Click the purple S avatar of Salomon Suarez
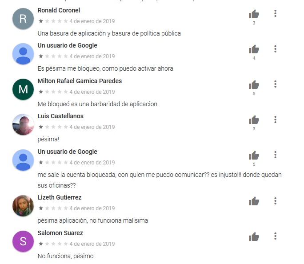Screen dimensions: 304x264 click(x=23, y=241)
